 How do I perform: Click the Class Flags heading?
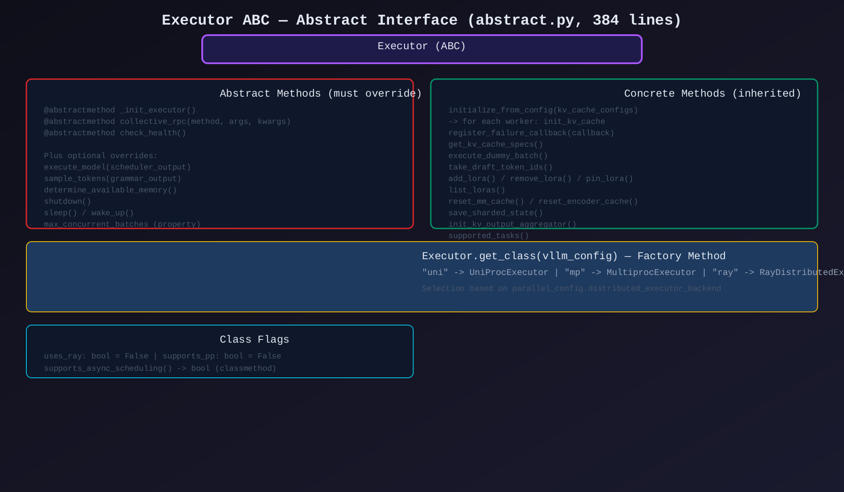tap(254, 340)
